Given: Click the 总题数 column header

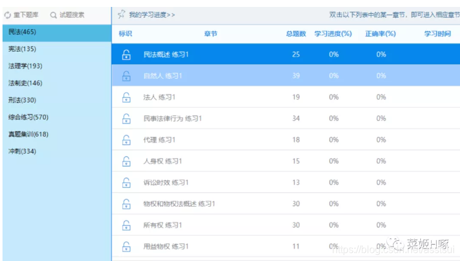Looking at the screenshot, I should pos(296,34).
